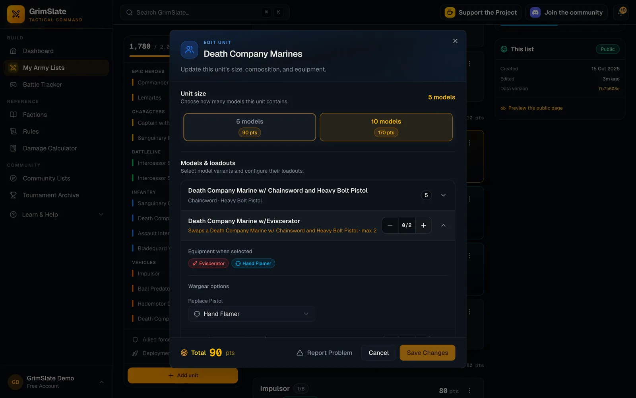Click the Support the Project button

click(481, 12)
